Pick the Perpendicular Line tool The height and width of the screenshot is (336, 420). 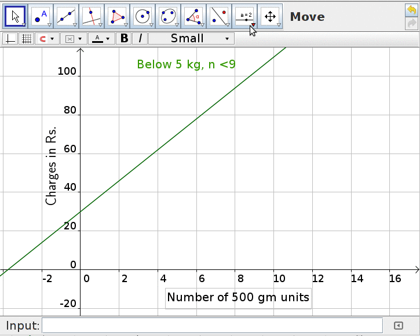(92, 16)
